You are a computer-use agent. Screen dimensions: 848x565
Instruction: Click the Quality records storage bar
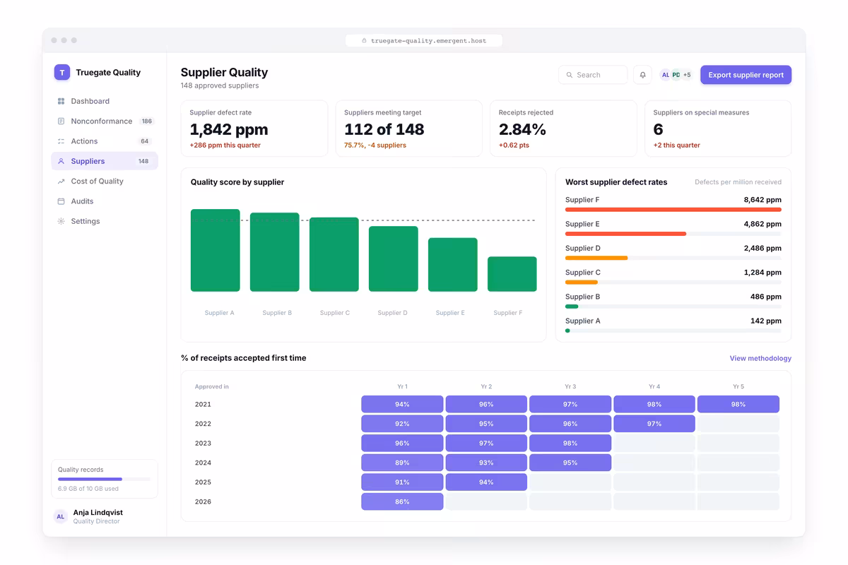(105, 480)
